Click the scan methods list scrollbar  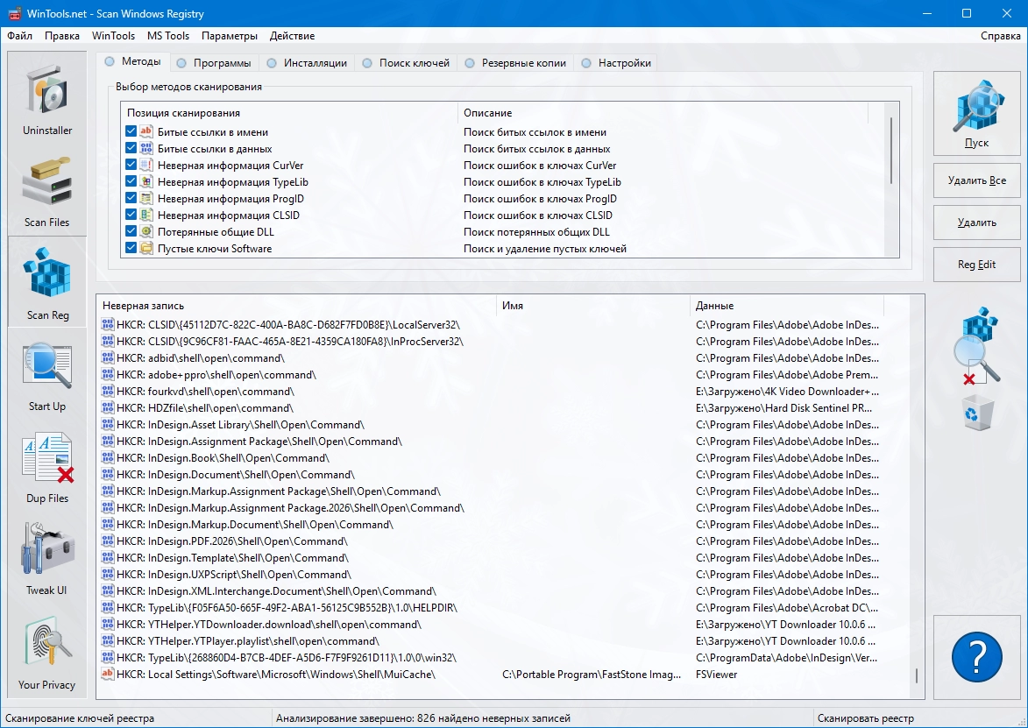[891, 151]
